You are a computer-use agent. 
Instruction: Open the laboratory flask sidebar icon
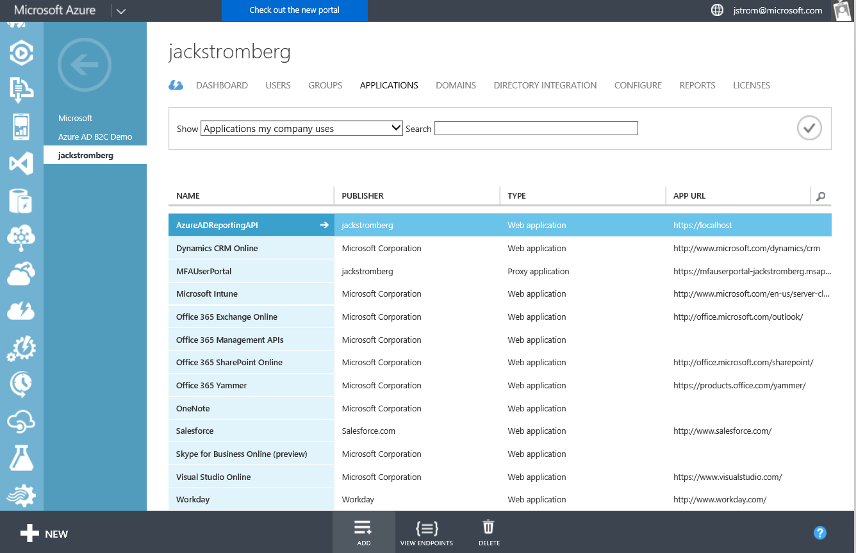21,458
